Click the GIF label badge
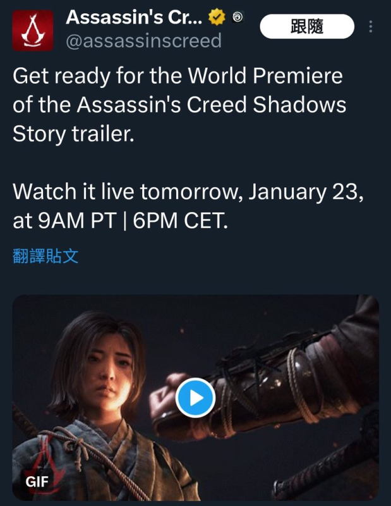 pyautogui.click(x=37, y=482)
